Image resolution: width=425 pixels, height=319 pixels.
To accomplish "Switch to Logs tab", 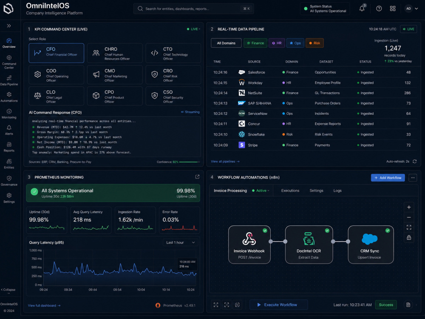I will [337, 191].
